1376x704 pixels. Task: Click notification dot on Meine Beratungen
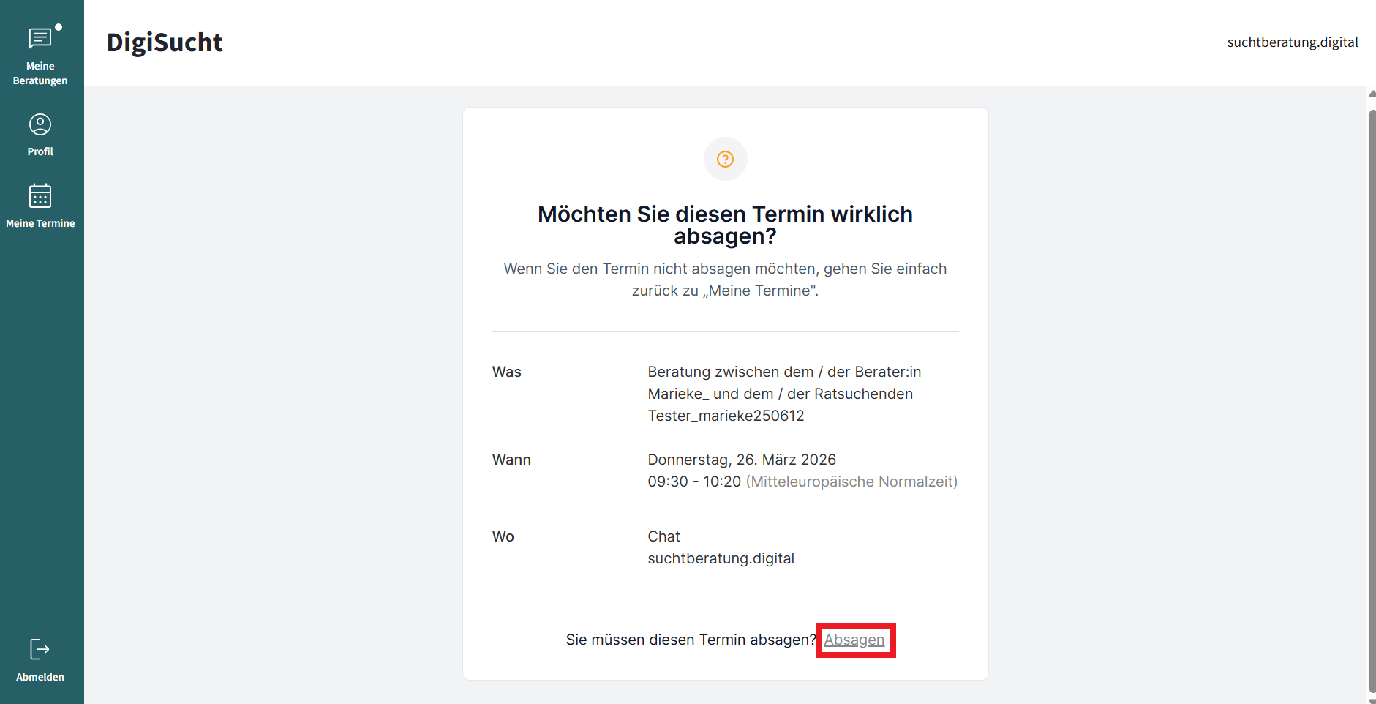59,27
